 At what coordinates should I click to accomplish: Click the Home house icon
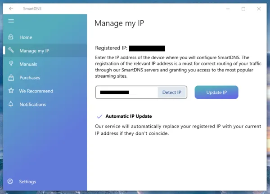click(11, 37)
